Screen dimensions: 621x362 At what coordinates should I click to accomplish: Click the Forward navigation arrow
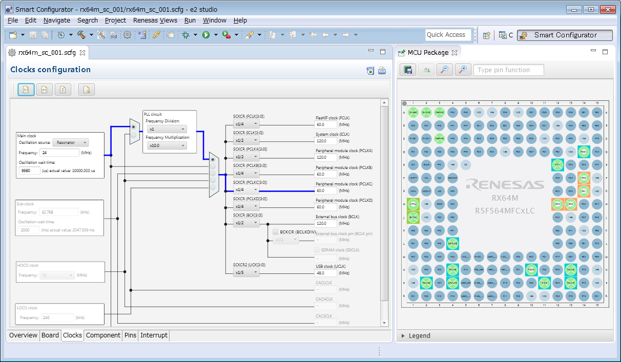pyautogui.click(x=345, y=35)
